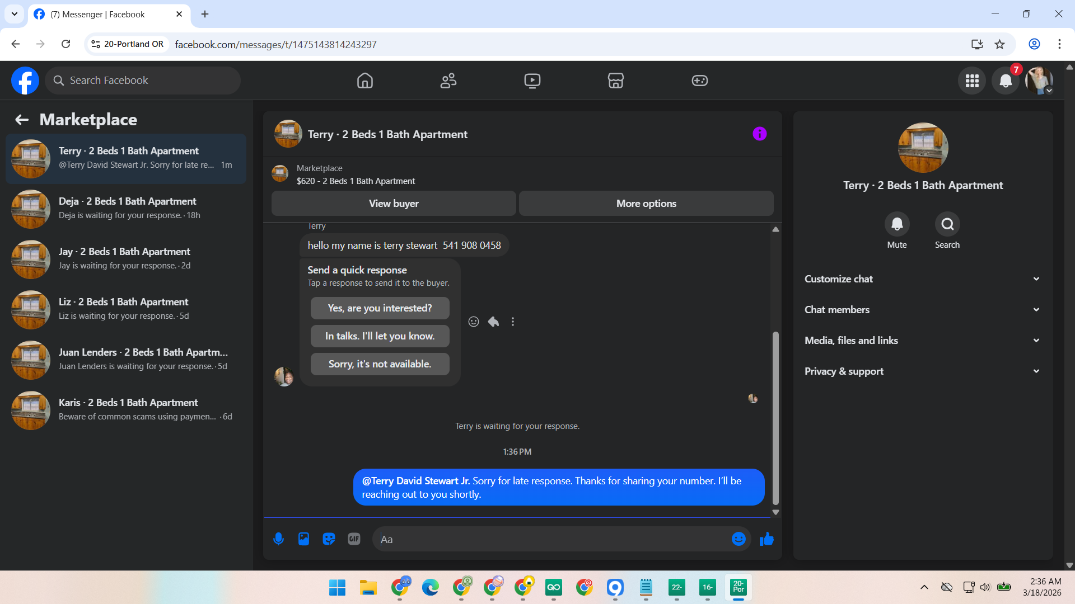Open File Explorer from the taskbar
This screenshot has height=604, width=1075.
368,588
